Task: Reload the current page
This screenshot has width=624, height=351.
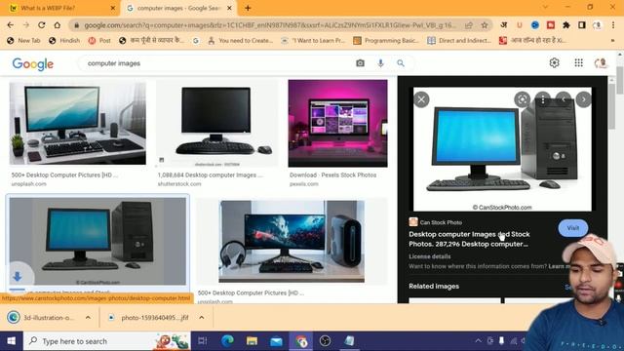Action: (x=41, y=25)
